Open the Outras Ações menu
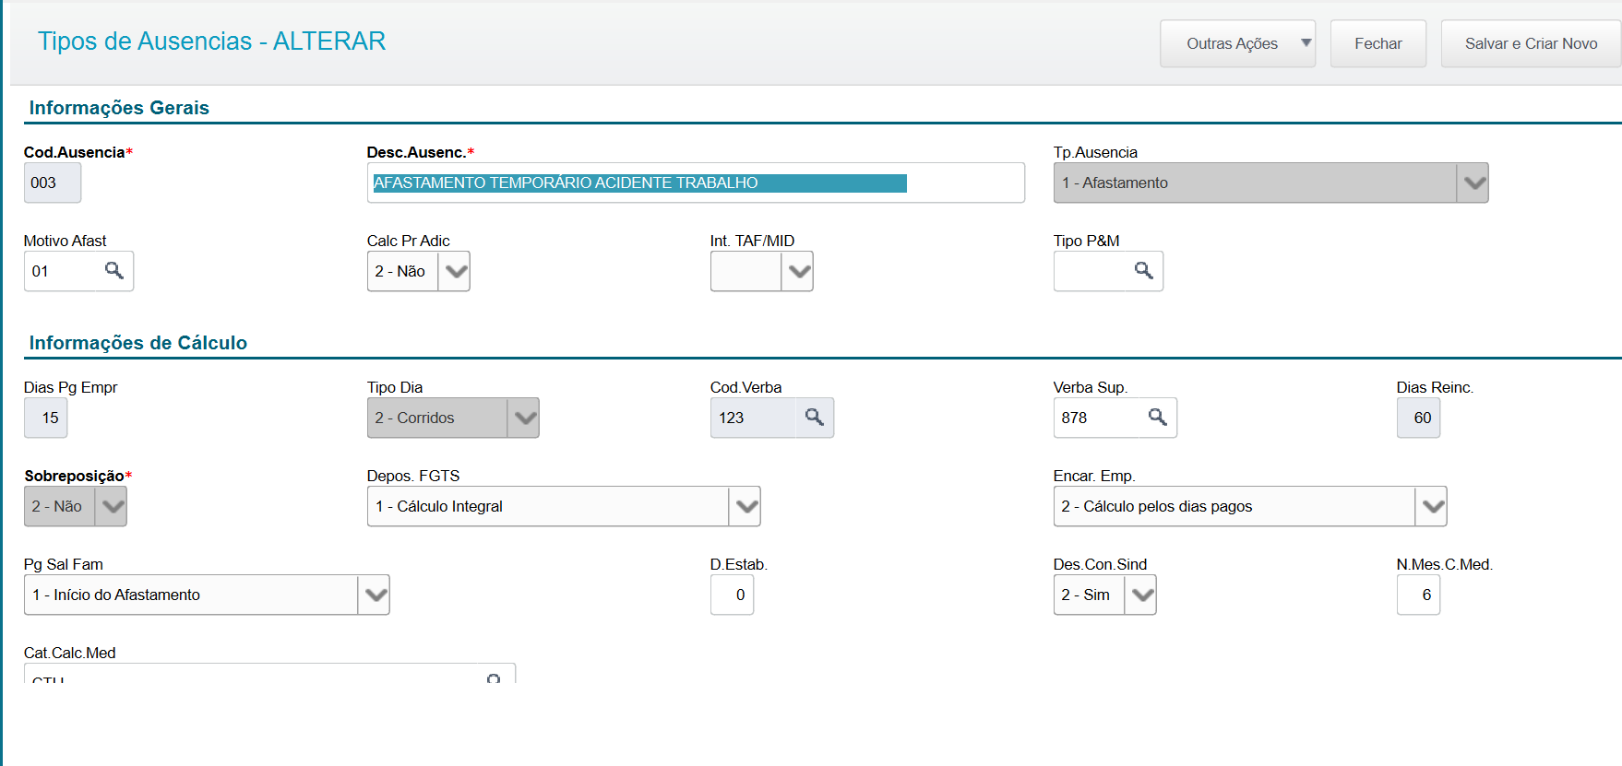The height and width of the screenshot is (766, 1622). 1237,44
